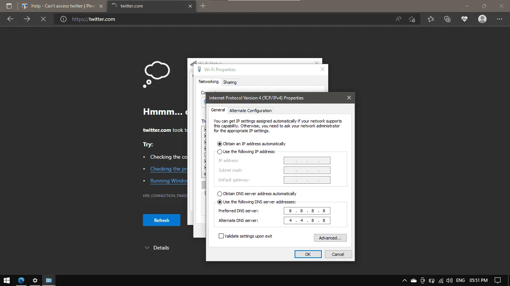The image size is (510, 286).
Task: Close the twitter.com tab
Action: coord(190,6)
